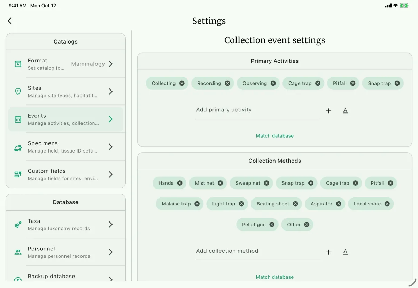
Task: Open Specimens settings chevron
Action: (110, 147)
